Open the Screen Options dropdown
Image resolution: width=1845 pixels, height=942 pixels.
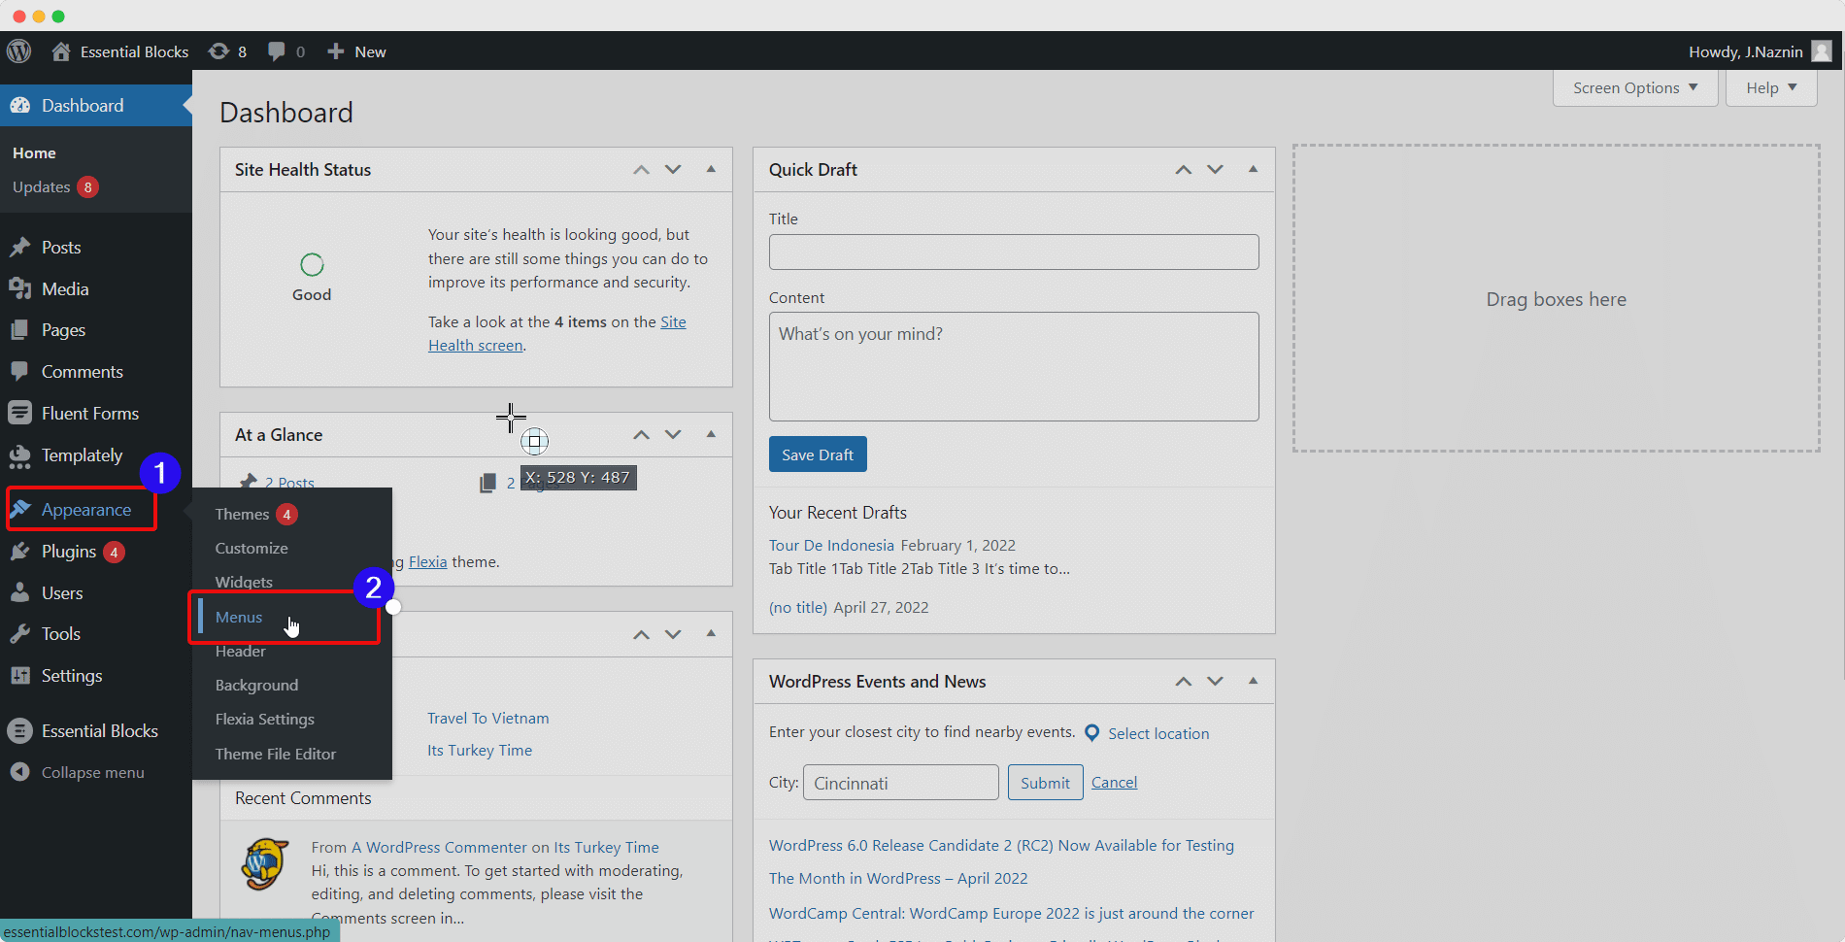(x=1634, y=87)
